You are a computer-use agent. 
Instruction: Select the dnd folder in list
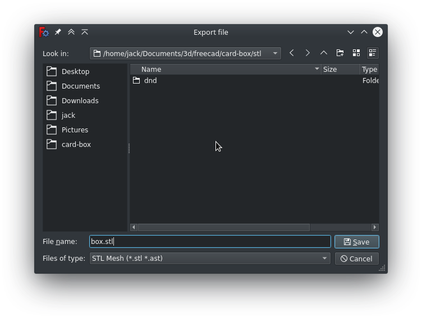coord(150,80)
